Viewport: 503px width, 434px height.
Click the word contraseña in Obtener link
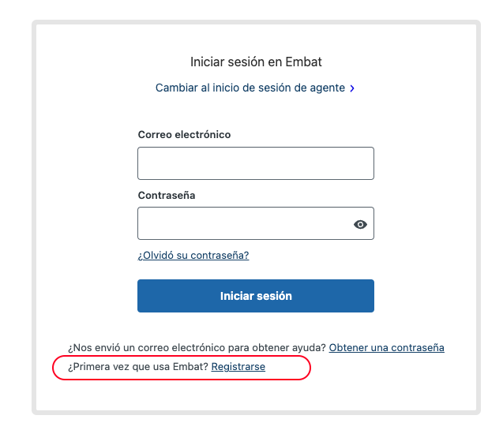pos(418,348)
